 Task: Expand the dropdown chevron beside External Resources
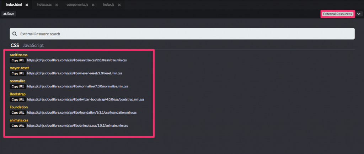pyautogui.click(x=359, y=14)
